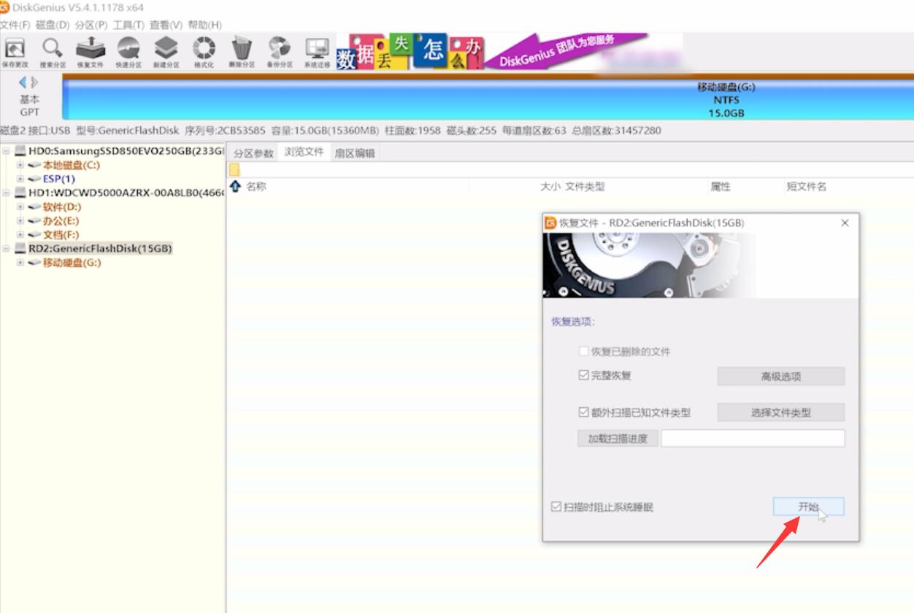This screenshot has height=613, width=914.
Task: Expand the 移动硬盘(G:) tree node
Action: [x=20, y=263]
